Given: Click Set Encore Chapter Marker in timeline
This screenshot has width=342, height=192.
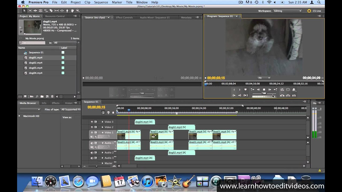Looking at the screenshot, I should (108, 113).
